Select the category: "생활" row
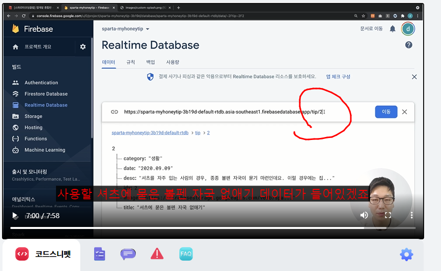This screenshot has width=441, height=271. click(143, 158)
